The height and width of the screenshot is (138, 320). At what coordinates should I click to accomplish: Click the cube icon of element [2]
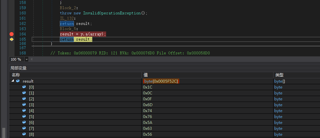pyautogui.click(x=24, y=98)
